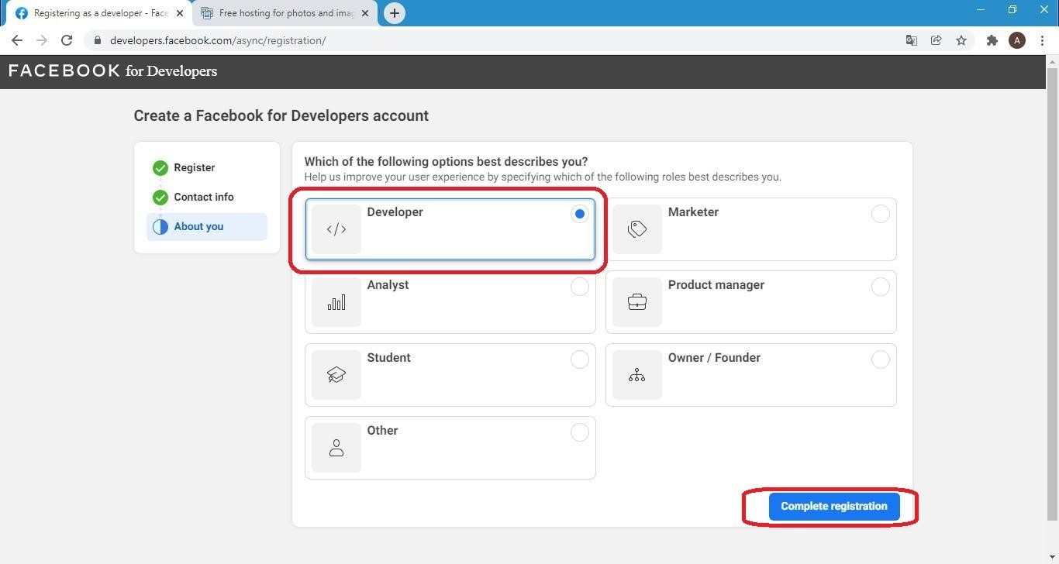Click the Owner / Founder hierarchy icon
The height and width of the screenshot is (564, 1059).
click(637, 375)
